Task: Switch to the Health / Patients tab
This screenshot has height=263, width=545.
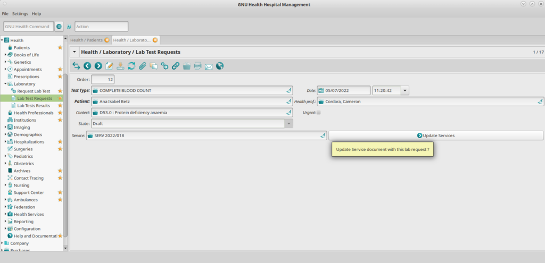Action: pos(87,40)
